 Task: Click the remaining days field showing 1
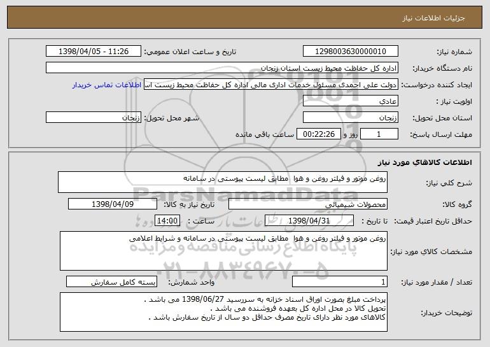pos(379,134)
